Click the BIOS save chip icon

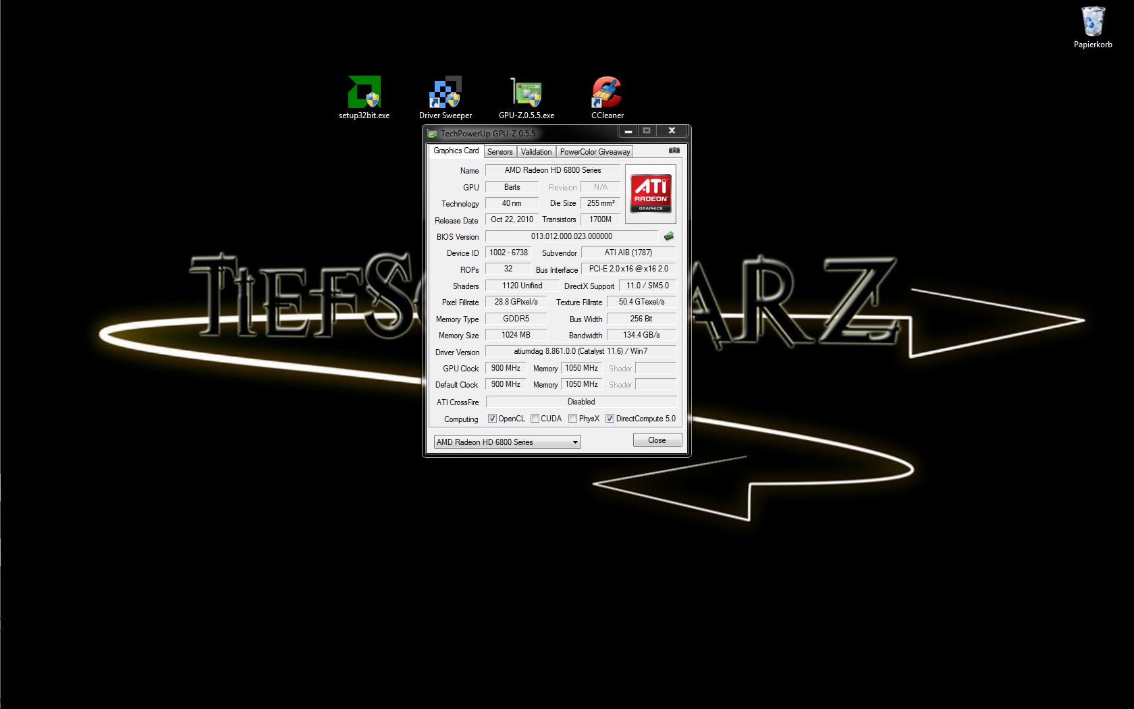coord(669,236)
